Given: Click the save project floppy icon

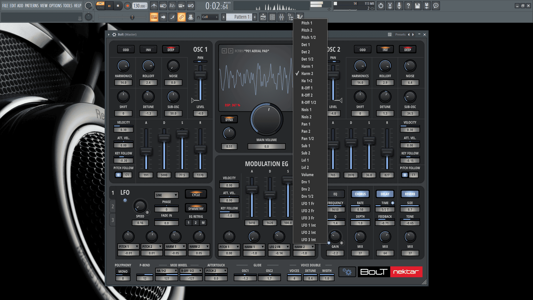Looking at the screenshot, I should (418, 6).
